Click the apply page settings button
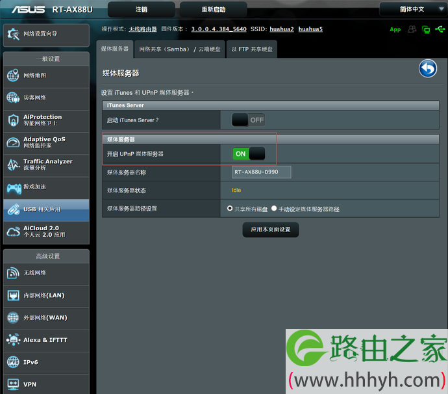 (x=271, y=230)
